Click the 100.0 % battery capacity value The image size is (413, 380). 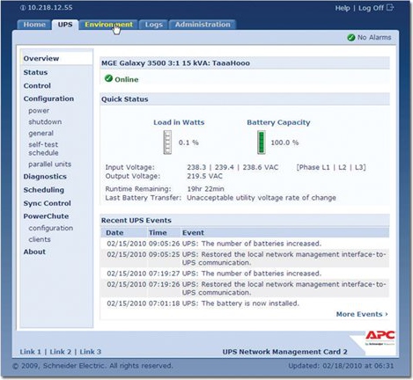coord(284,142)
